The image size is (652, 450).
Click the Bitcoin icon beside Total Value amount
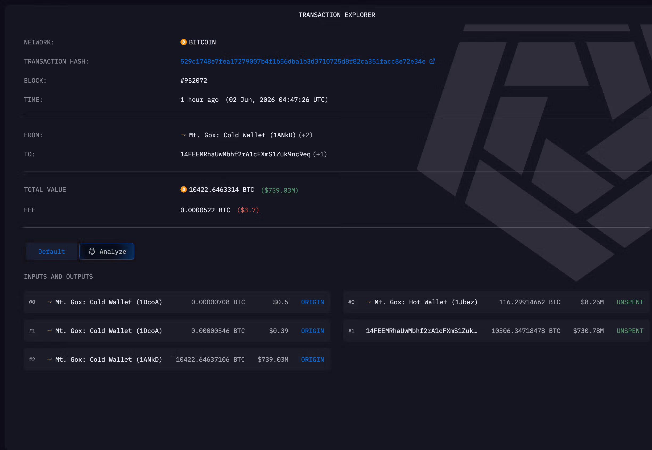(x=183, y=189)
